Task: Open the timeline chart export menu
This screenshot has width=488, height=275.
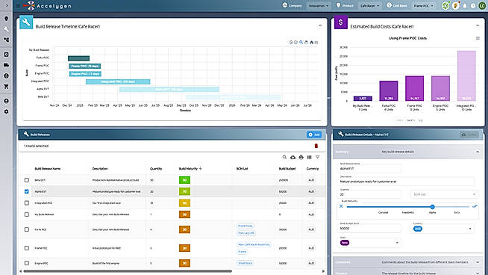Action: coord(316,42)
